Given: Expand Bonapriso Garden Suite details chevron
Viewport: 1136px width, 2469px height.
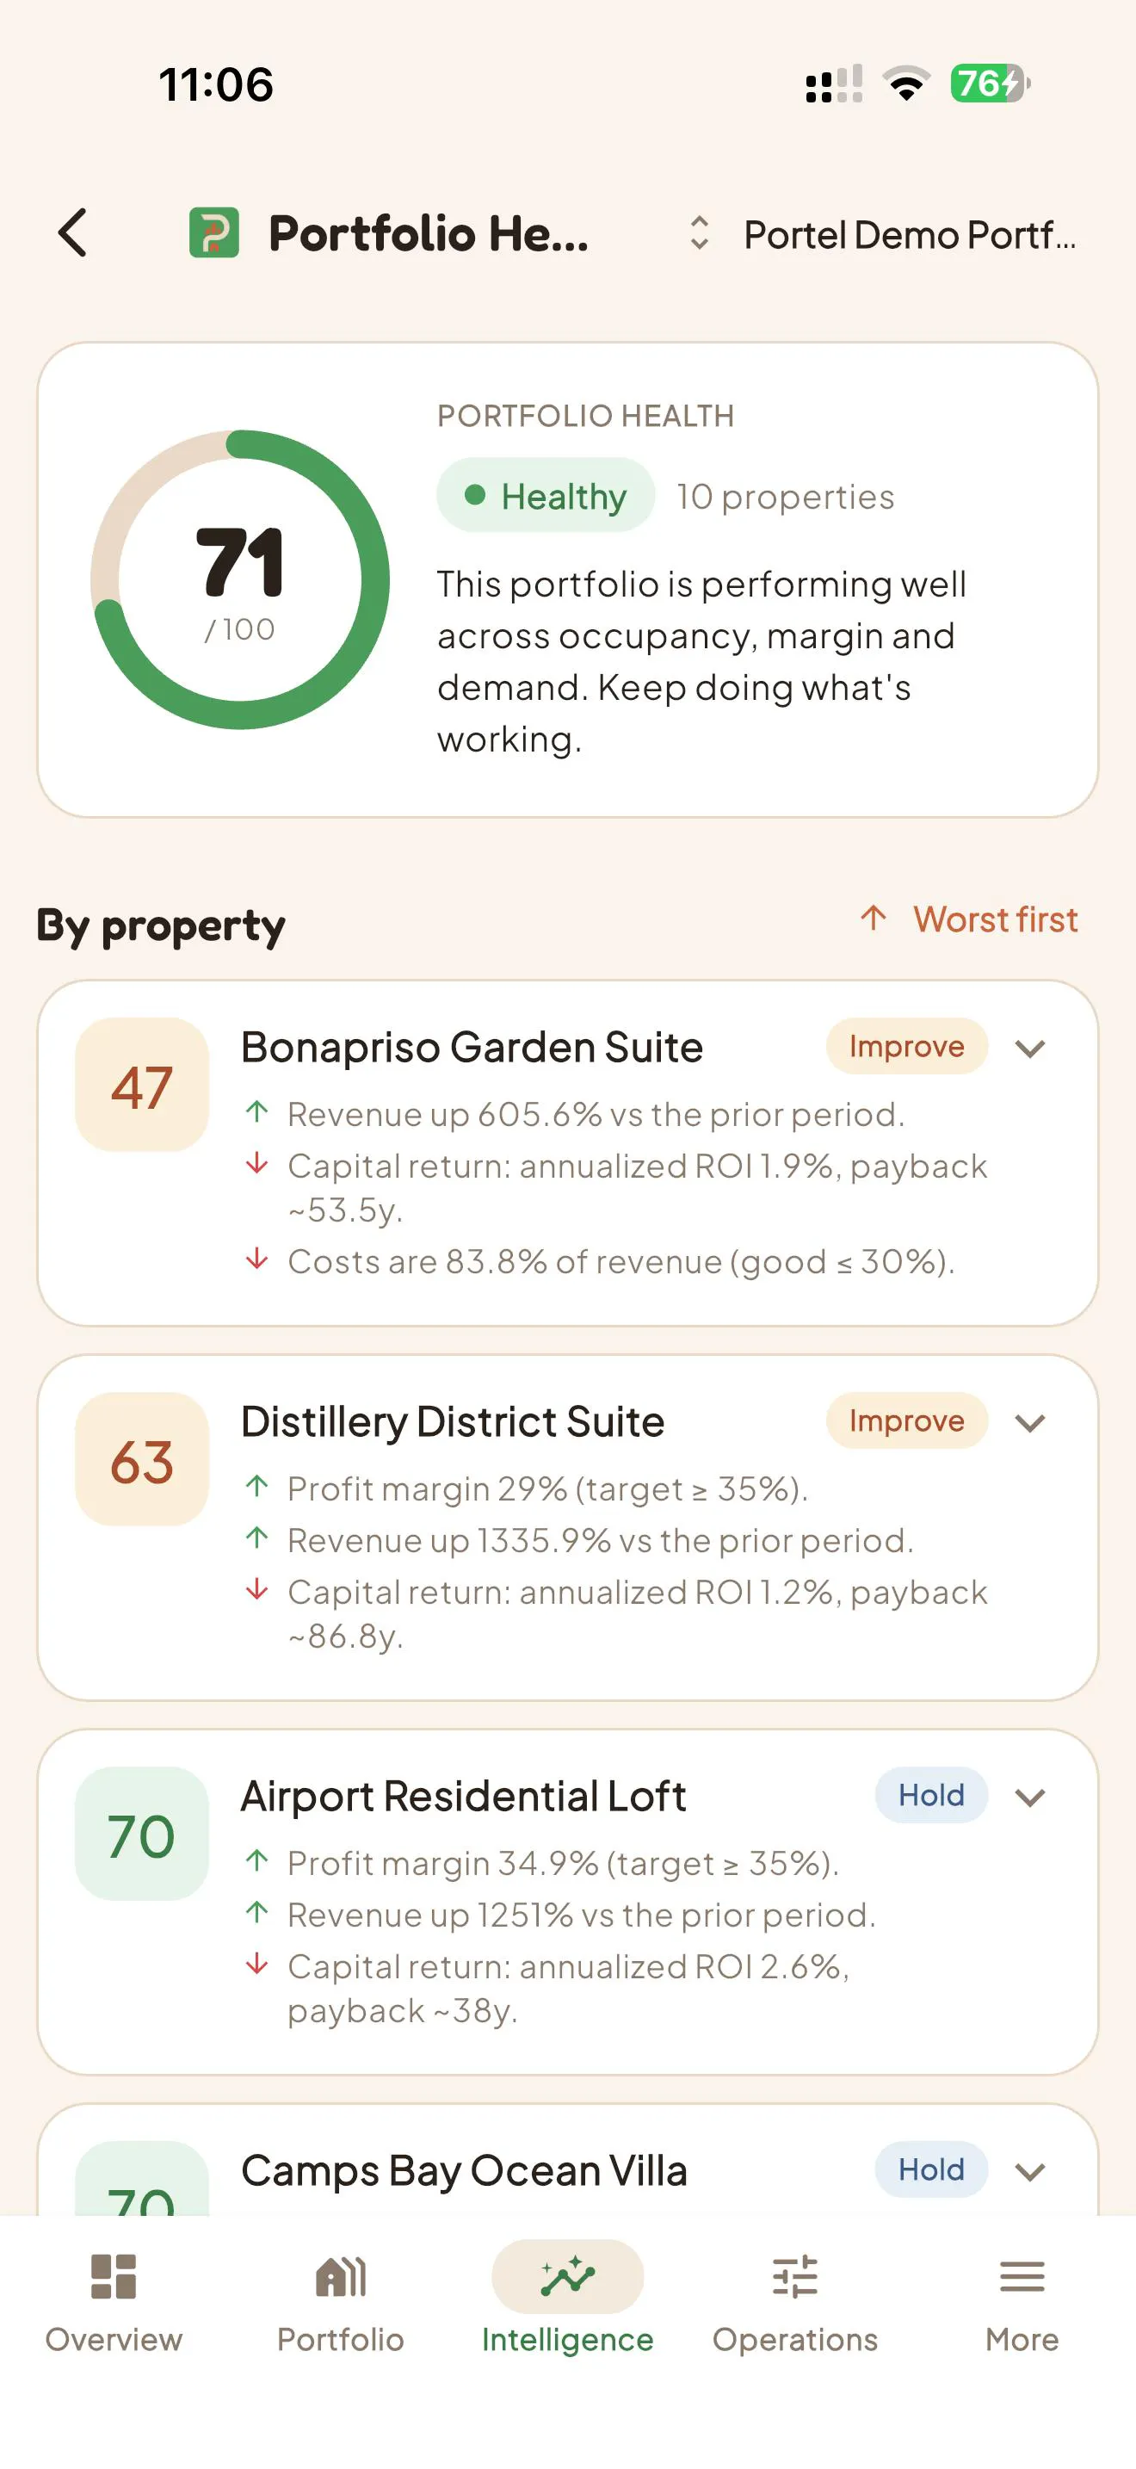Looking at the screenshot, I should tap(1029, 1049).
